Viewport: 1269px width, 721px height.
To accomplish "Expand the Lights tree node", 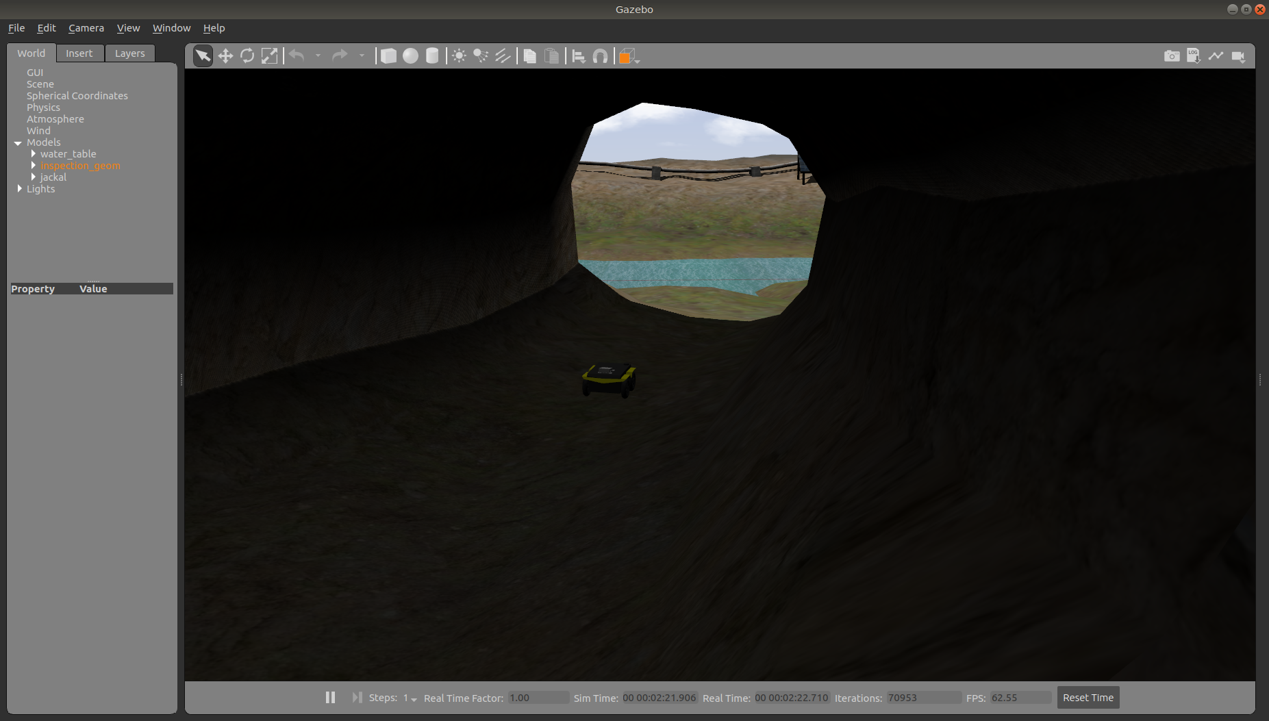I will (20, 189).
